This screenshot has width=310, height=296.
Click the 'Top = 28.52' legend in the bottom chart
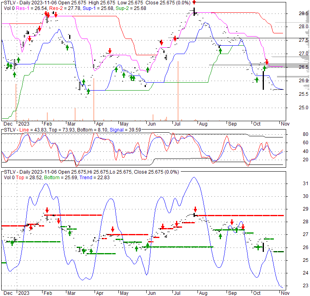[29, 178]
